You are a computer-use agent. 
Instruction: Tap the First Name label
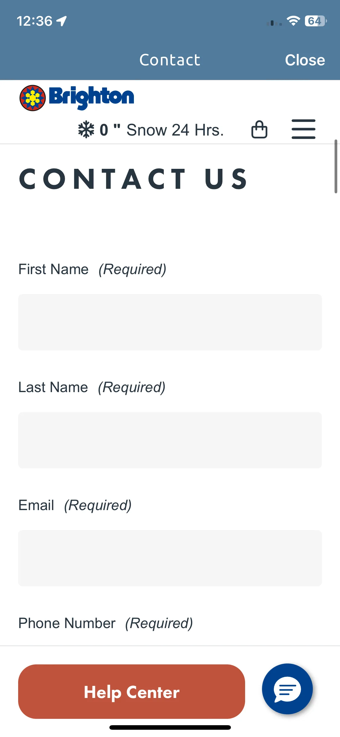pyautogui.click(x=53, y=269)
